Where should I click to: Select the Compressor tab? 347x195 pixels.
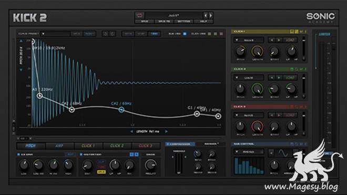(x=180, y=144)
